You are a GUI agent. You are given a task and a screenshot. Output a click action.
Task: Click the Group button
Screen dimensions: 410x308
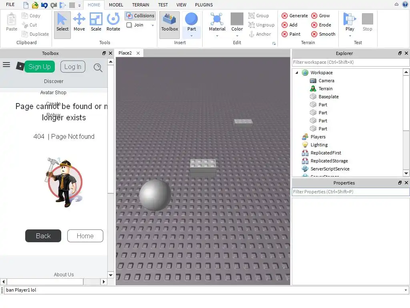point(259,16)
